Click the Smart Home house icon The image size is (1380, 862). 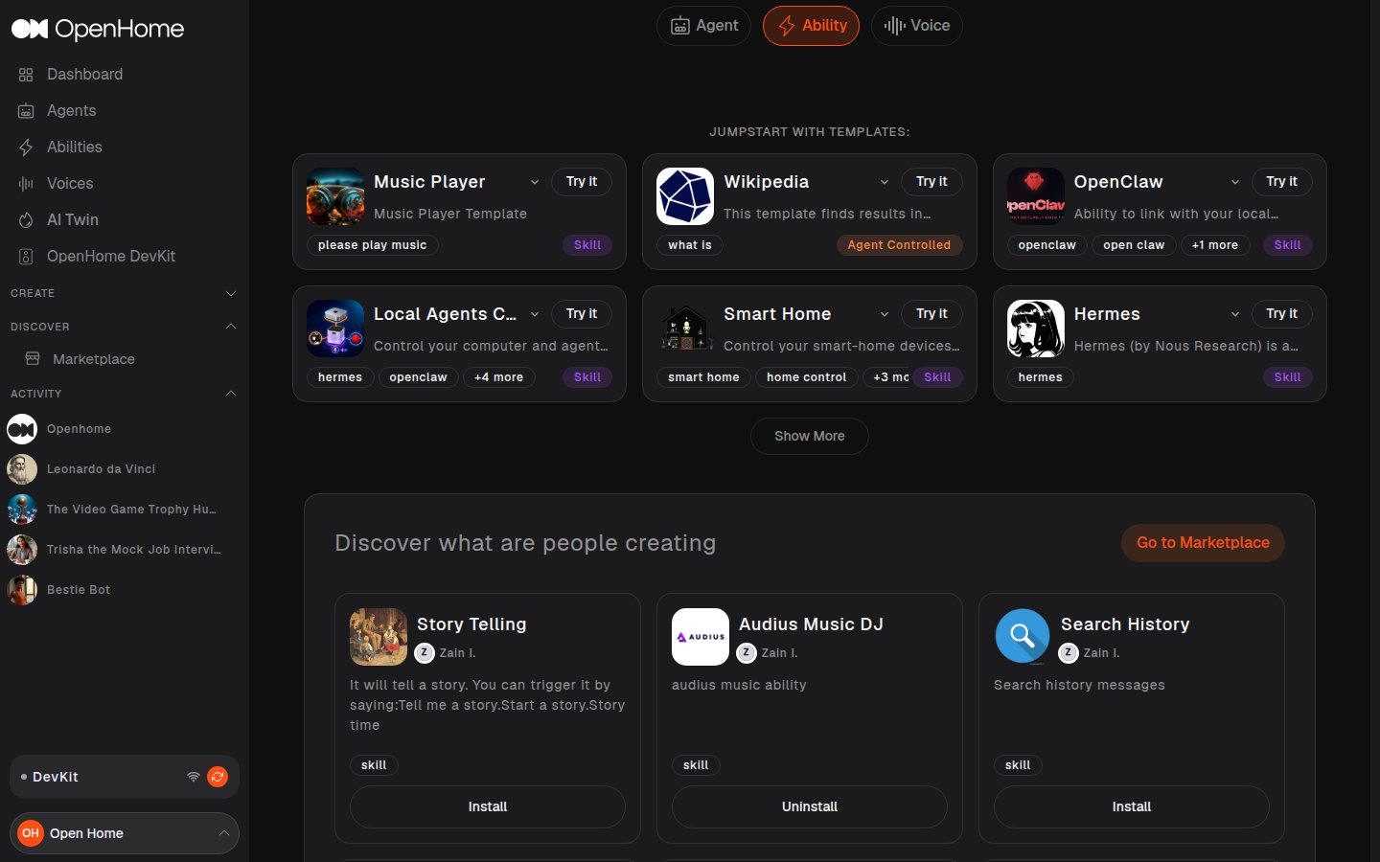pyautogui.click(x=685, y=329)
